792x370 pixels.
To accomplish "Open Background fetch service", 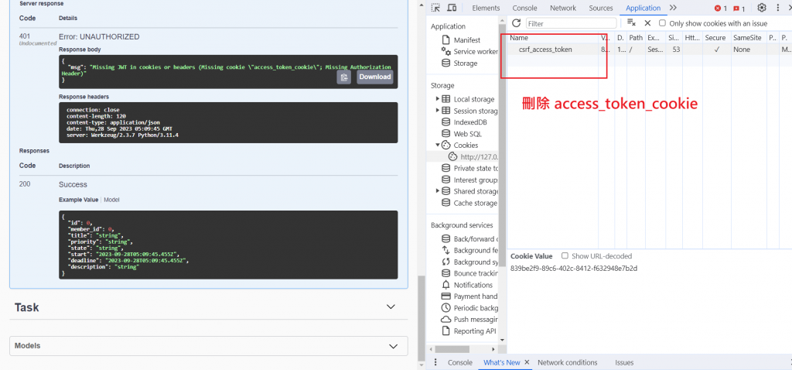I will click(x=469, y=250).
